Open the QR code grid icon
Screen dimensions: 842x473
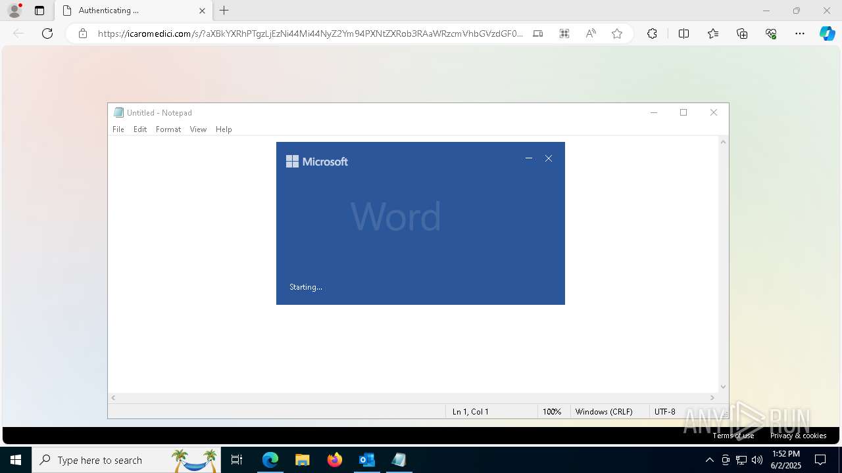click(x=564, y=34)
